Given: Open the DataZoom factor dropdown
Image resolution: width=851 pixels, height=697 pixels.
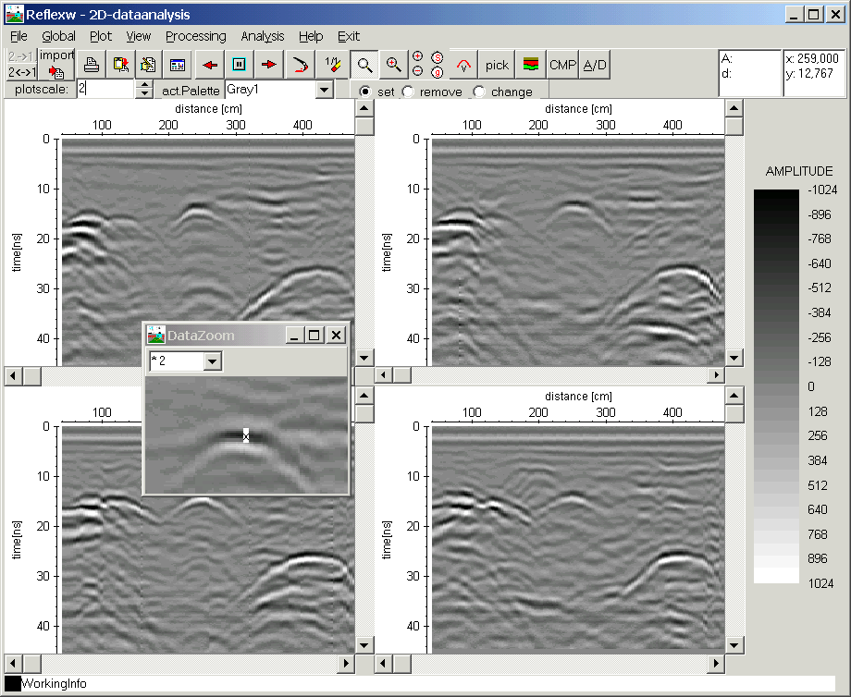Looking at the screenshot, I should [x=213, y=361].
